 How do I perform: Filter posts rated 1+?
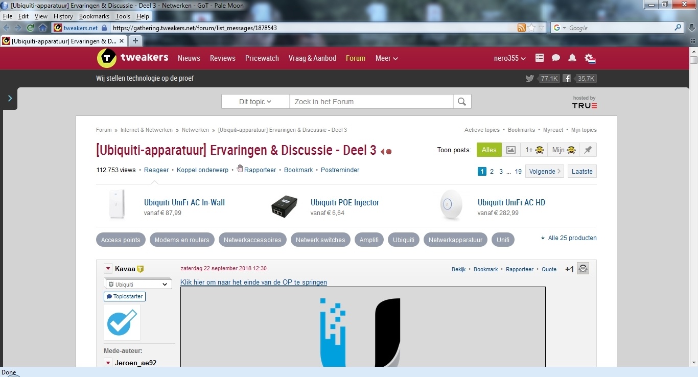pyautogui.click(x=534, y=150)
